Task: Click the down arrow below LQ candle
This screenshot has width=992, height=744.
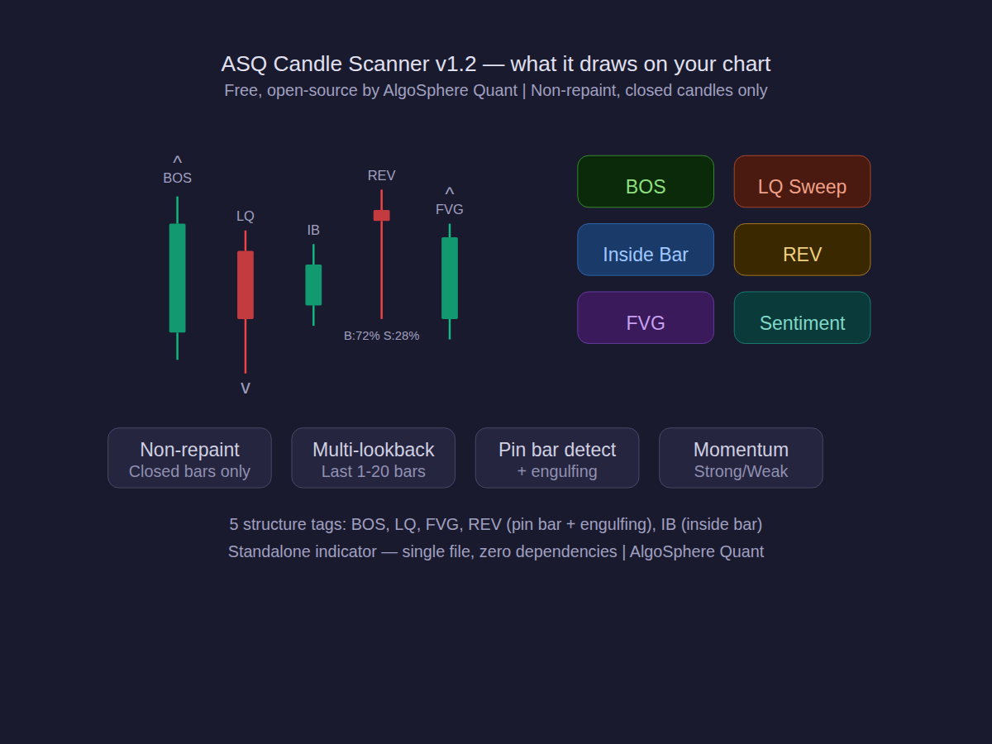Action: pyautogui.click(x=246, y=388)
